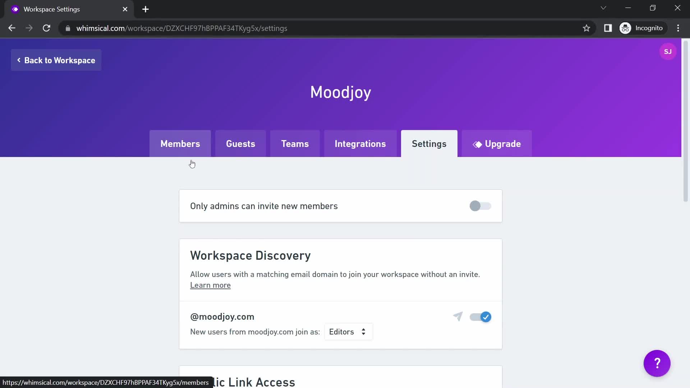
Task: View site information lock icon
Action: tap(68, 28)
